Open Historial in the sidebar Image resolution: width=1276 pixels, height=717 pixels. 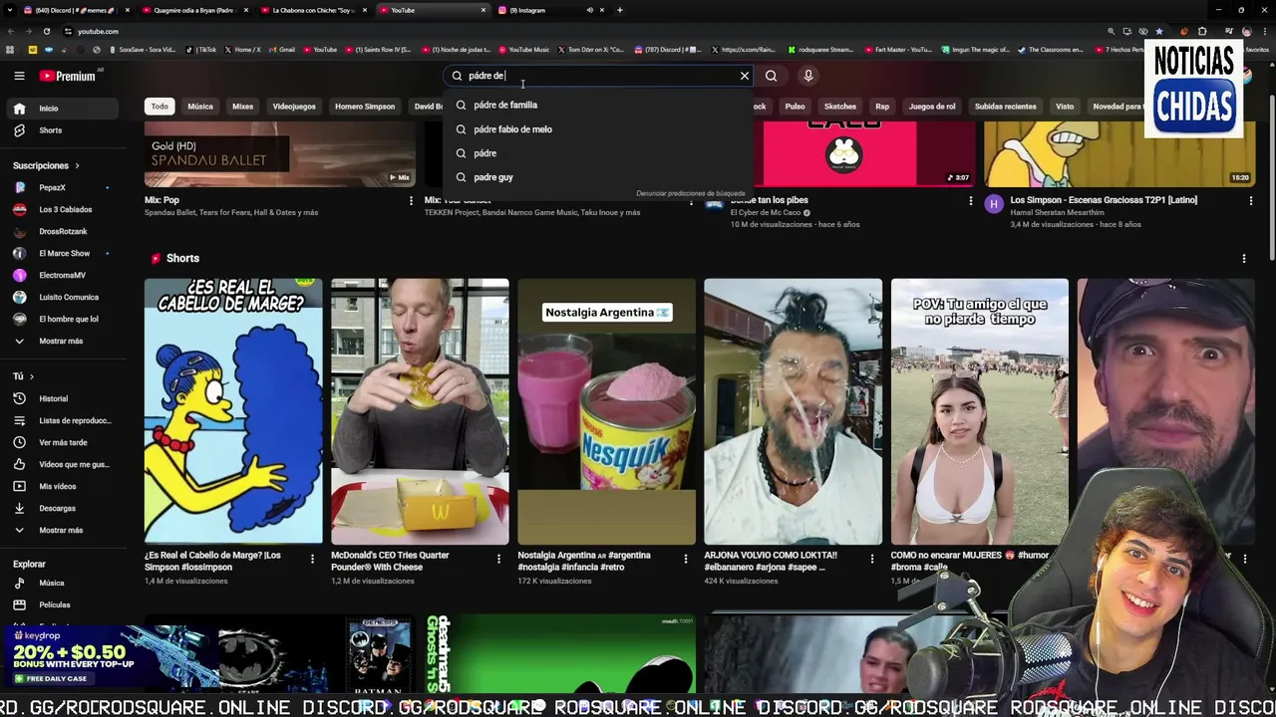[65, 398]
